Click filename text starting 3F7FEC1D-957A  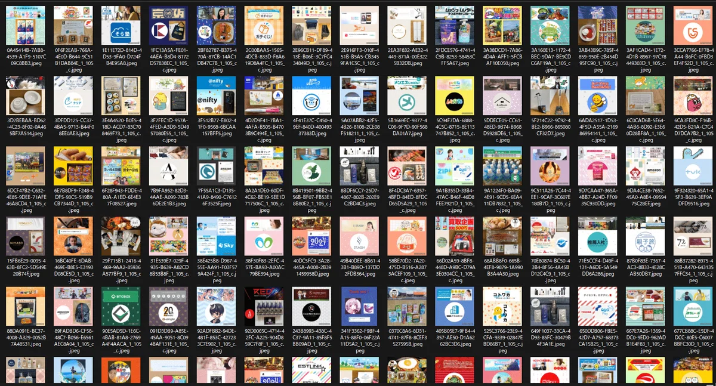[x=169, y=130]
